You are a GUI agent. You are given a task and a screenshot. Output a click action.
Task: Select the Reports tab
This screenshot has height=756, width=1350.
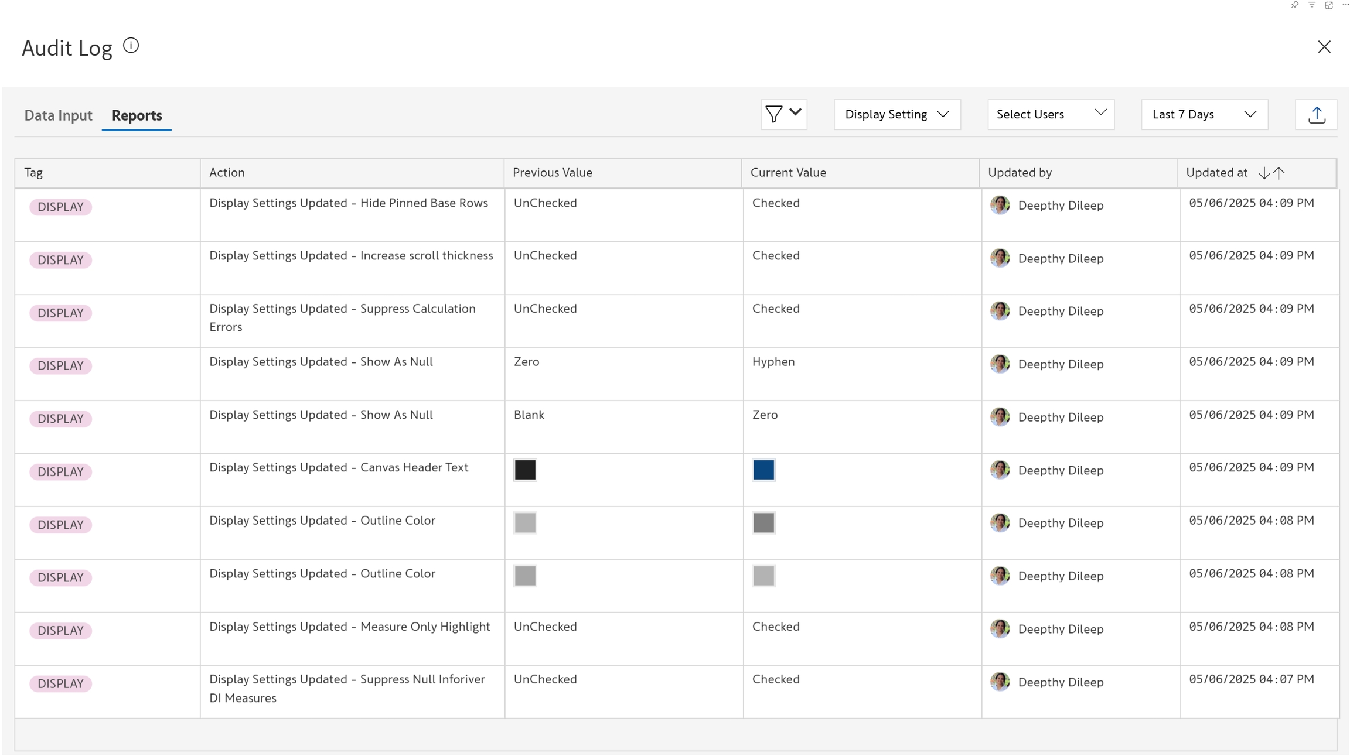coord(137,115)
